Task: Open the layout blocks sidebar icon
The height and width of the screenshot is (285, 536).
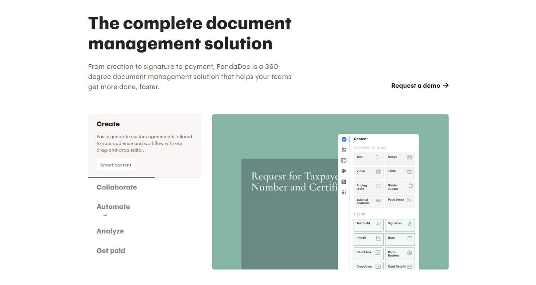Action: click(344, 150)
